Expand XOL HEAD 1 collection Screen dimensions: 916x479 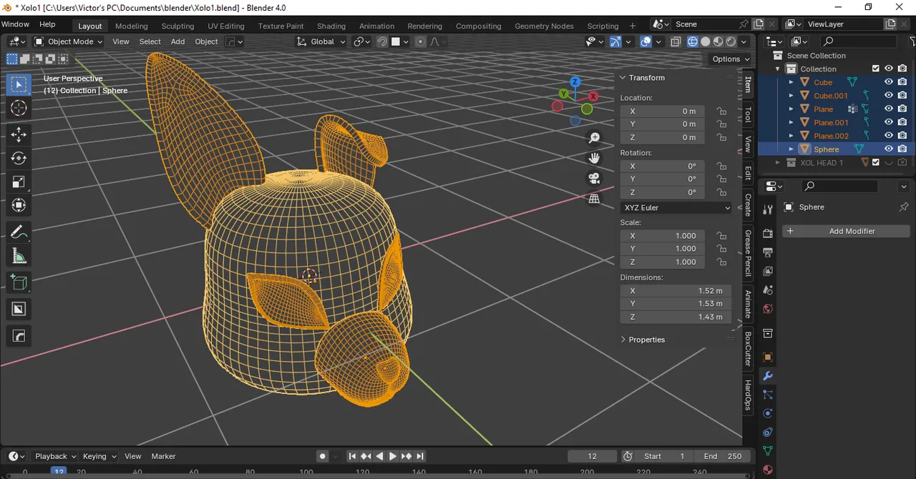click(x=779, y=163)
